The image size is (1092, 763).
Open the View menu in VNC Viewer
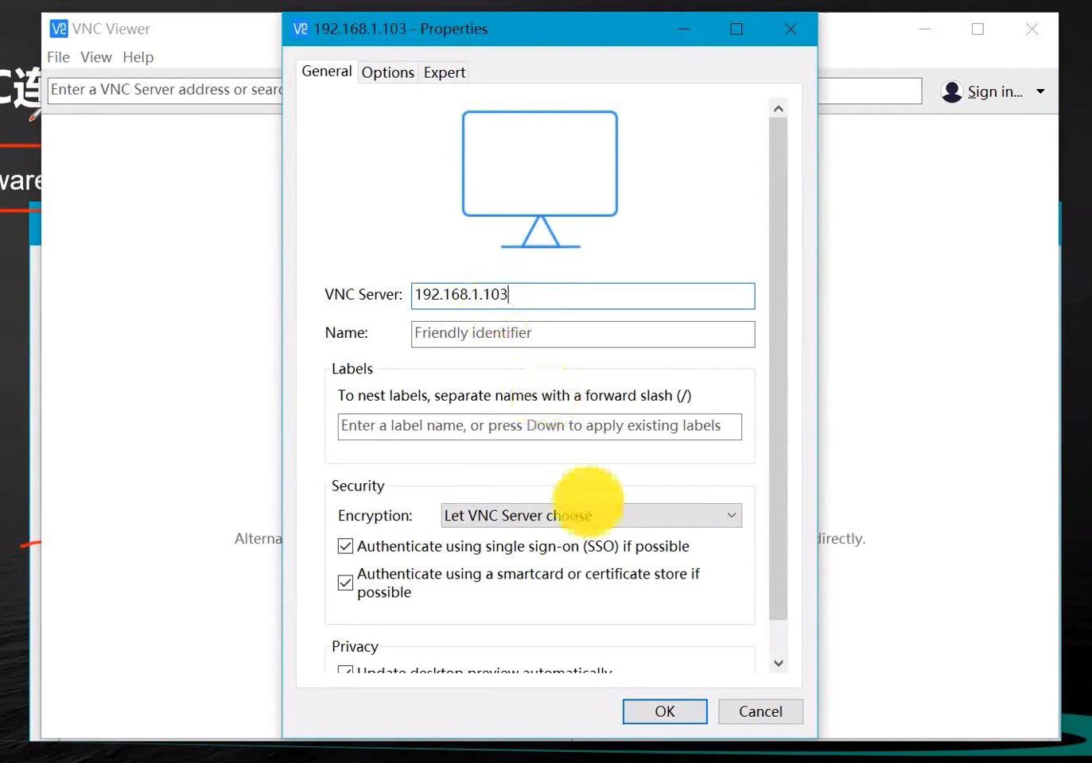(96, 57)
